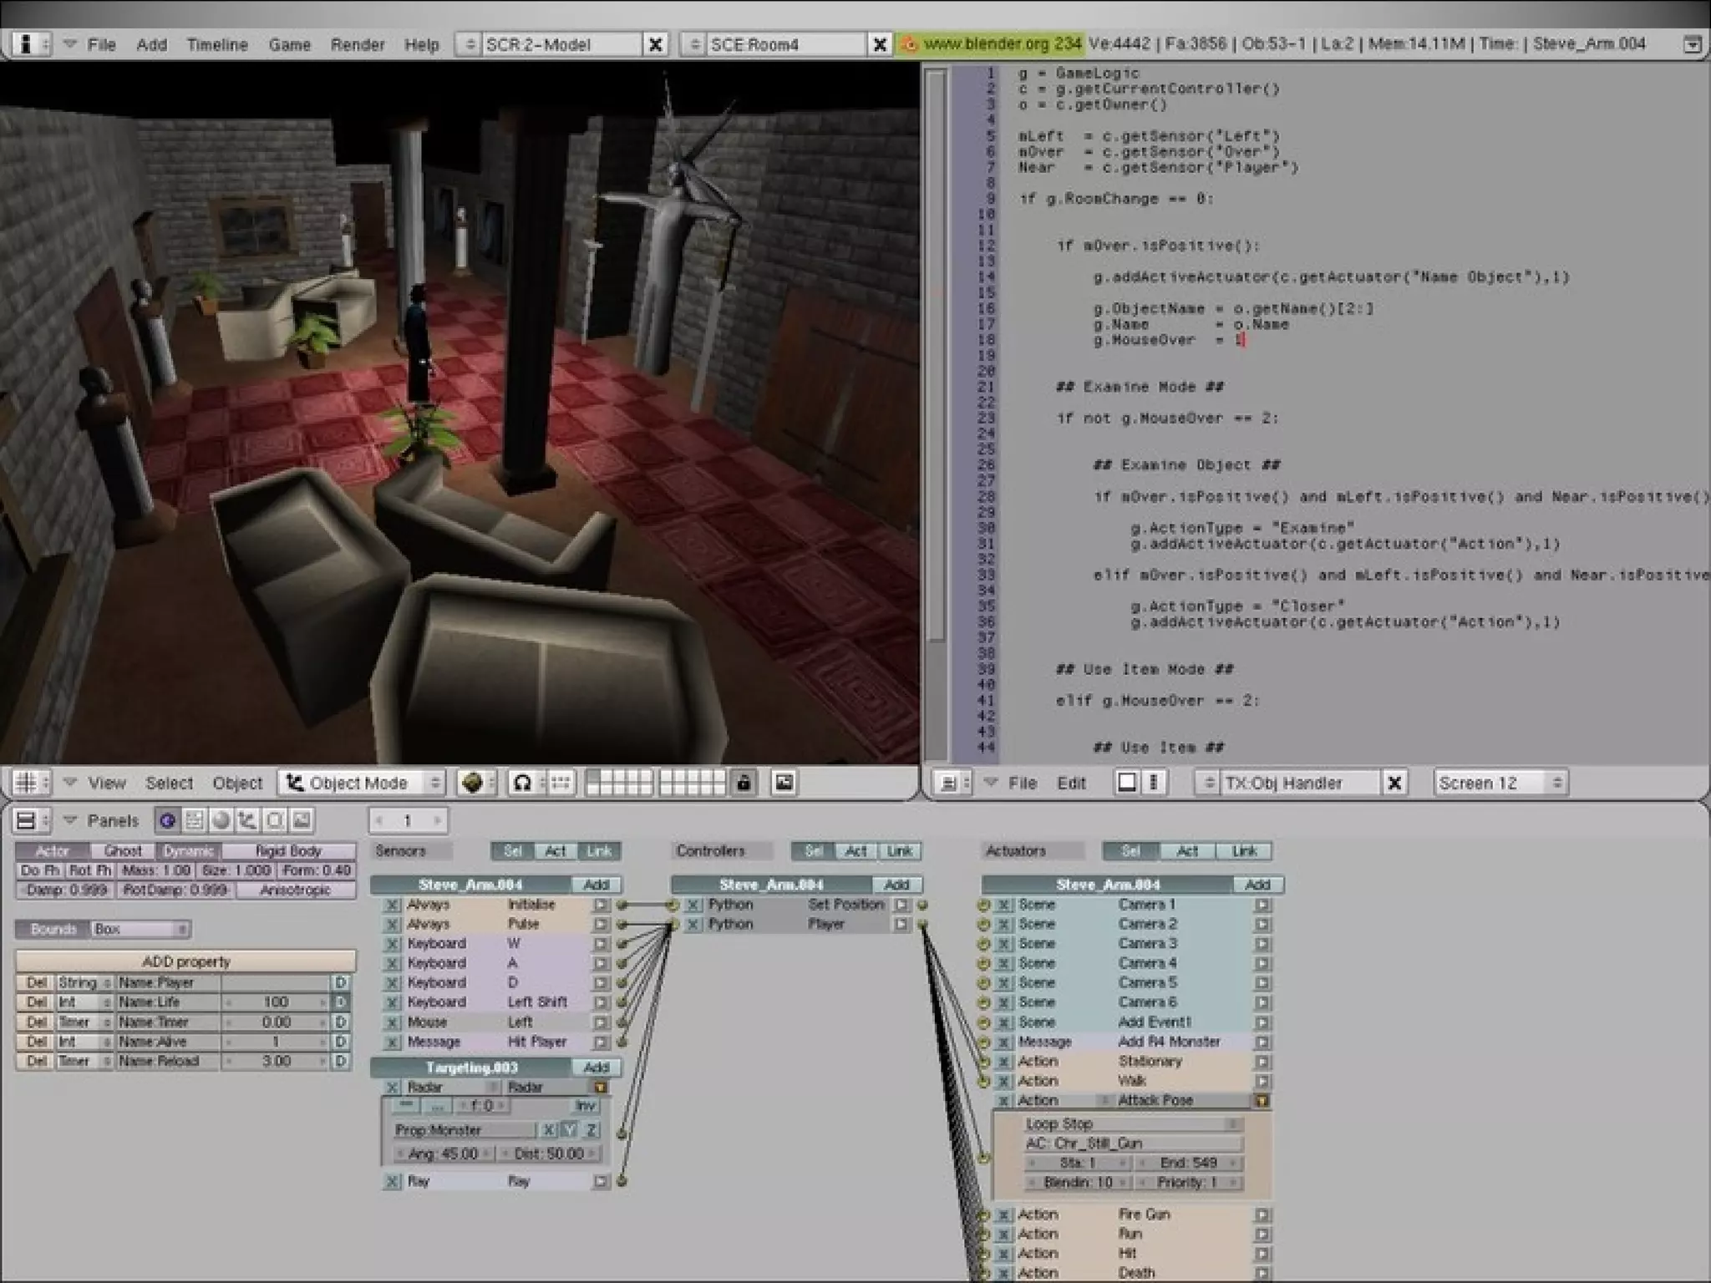Select the Scene context icon in Panels header

(x=302, y=820)
